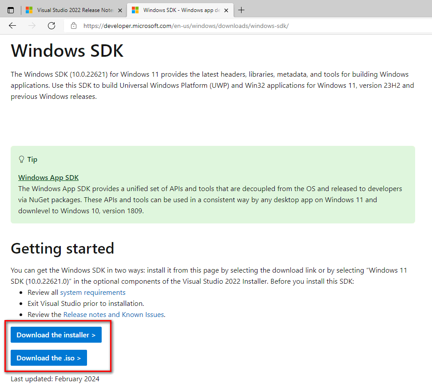Click Last updated: February 2024 text
This screenshot has width=432, height=391.
(55, 379)
